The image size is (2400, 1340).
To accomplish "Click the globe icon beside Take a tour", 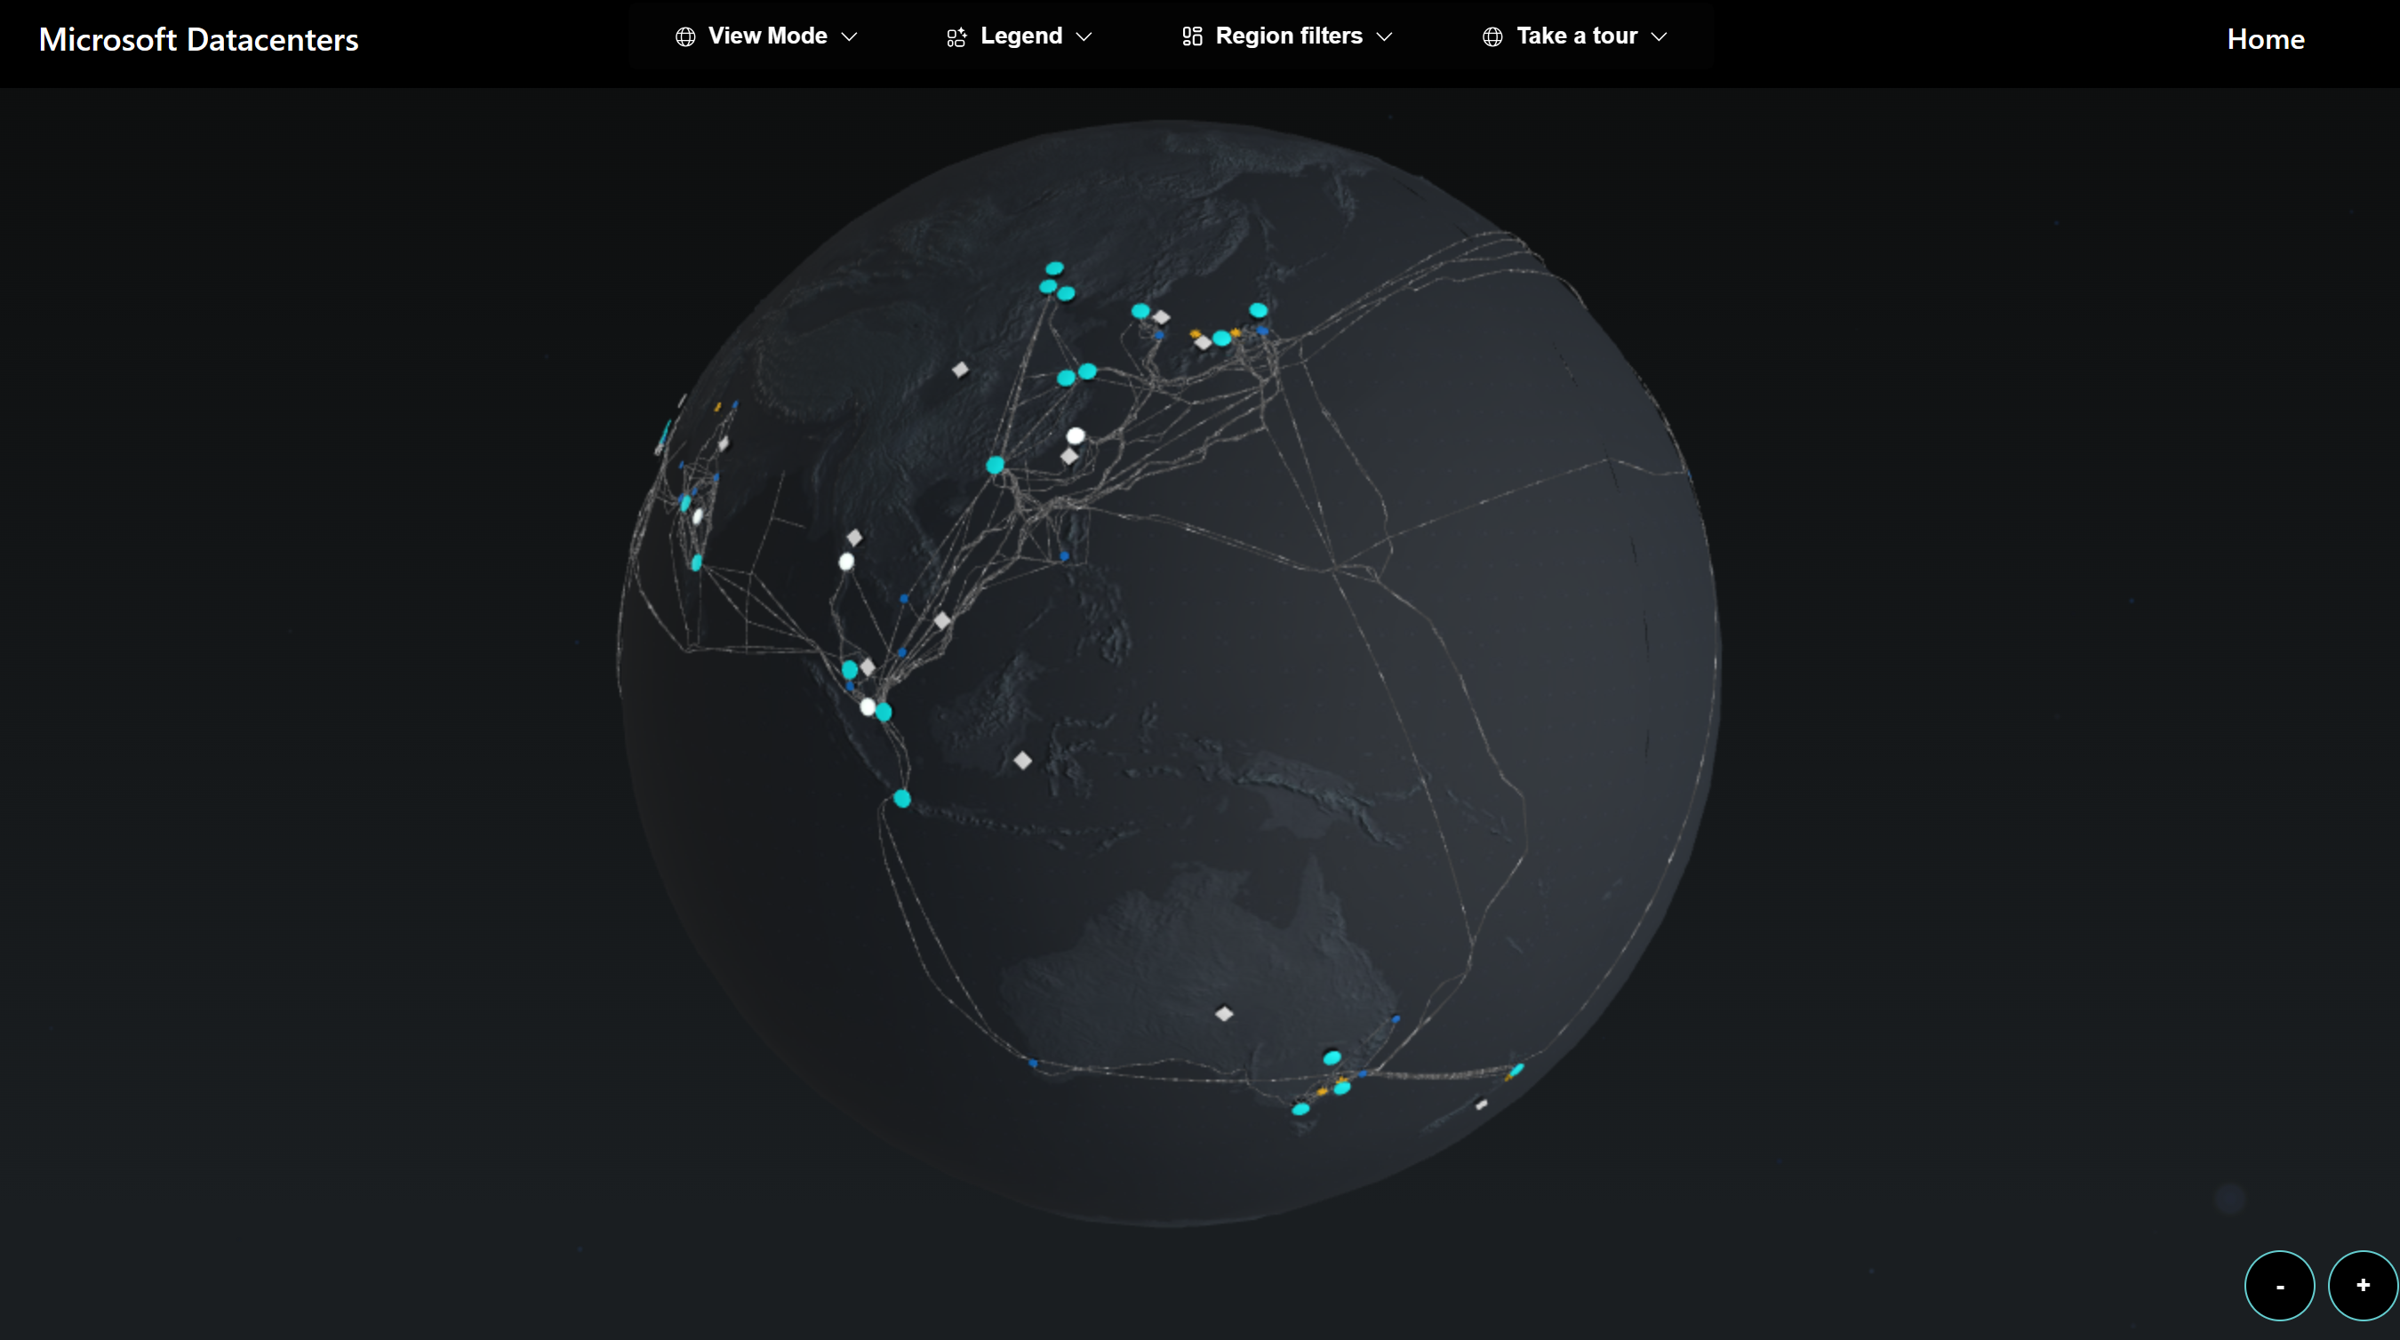I will (1492, 36).
